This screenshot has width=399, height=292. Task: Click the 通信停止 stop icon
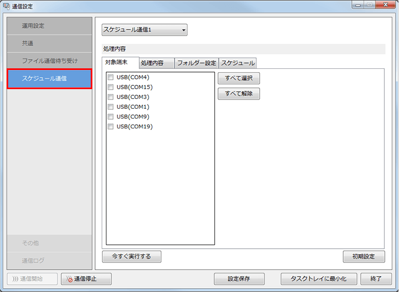69,279
